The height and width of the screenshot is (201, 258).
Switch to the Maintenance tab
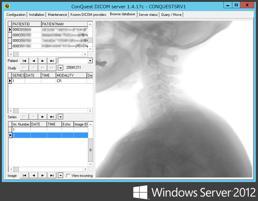57,15
